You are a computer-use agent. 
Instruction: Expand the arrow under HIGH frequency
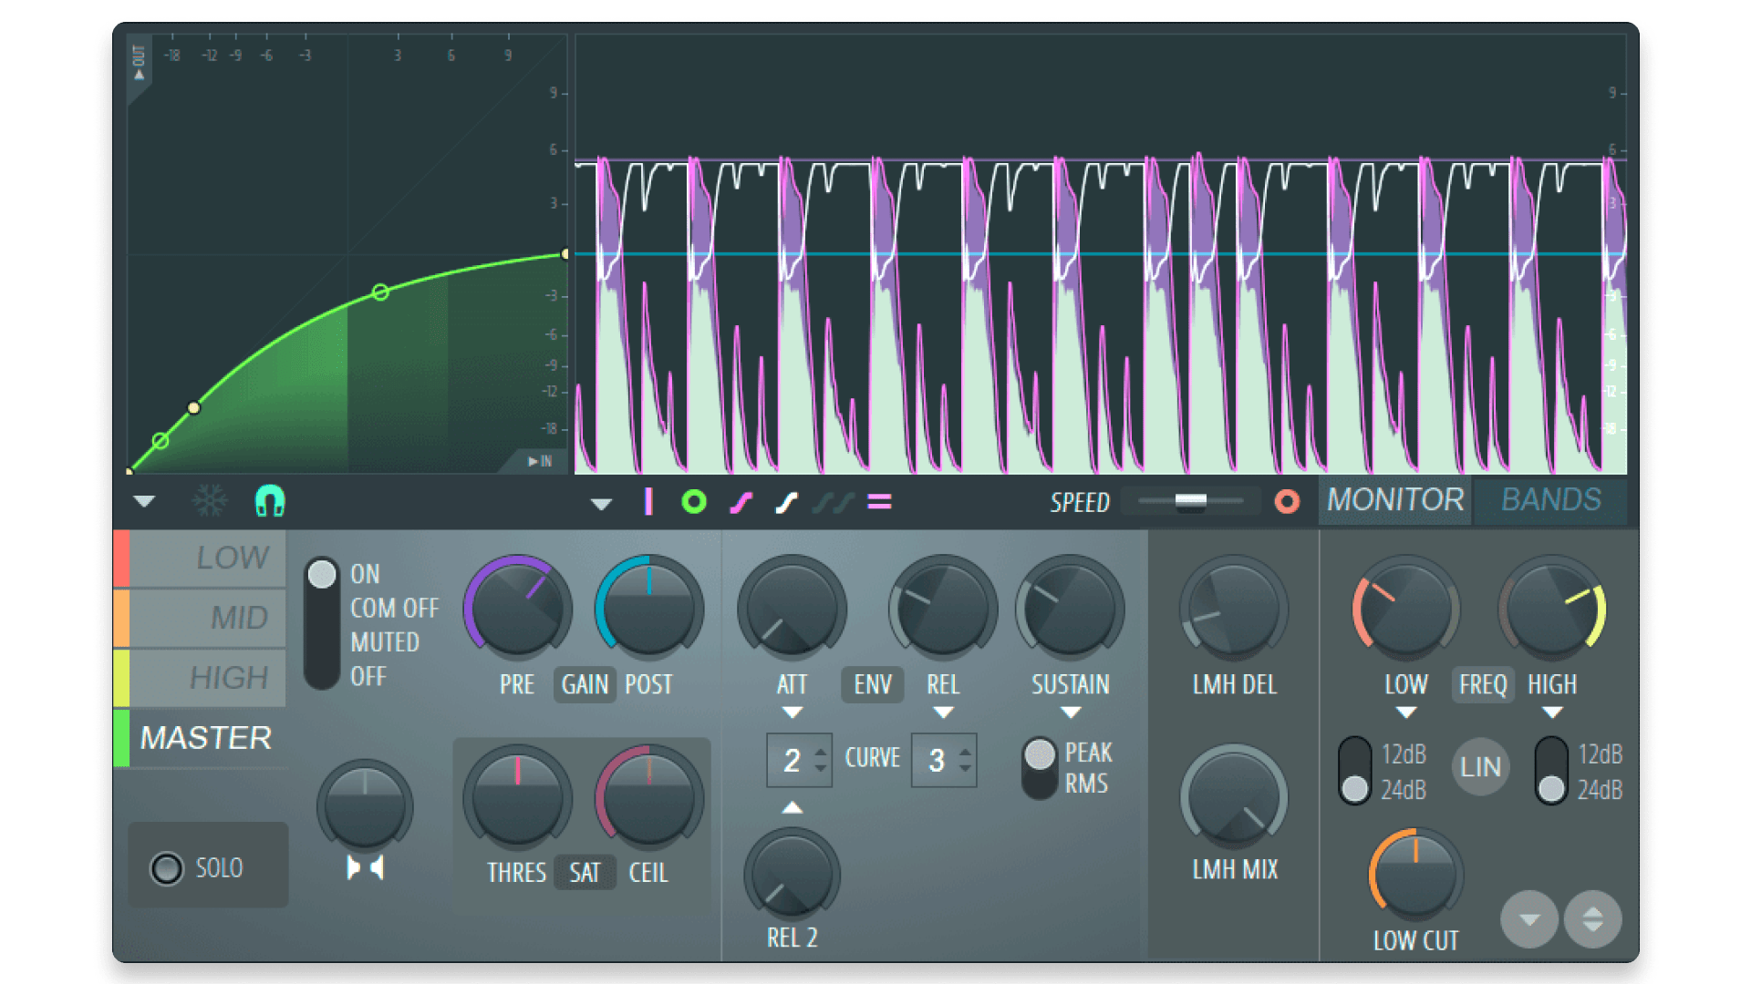click(x=1552, y=712)
